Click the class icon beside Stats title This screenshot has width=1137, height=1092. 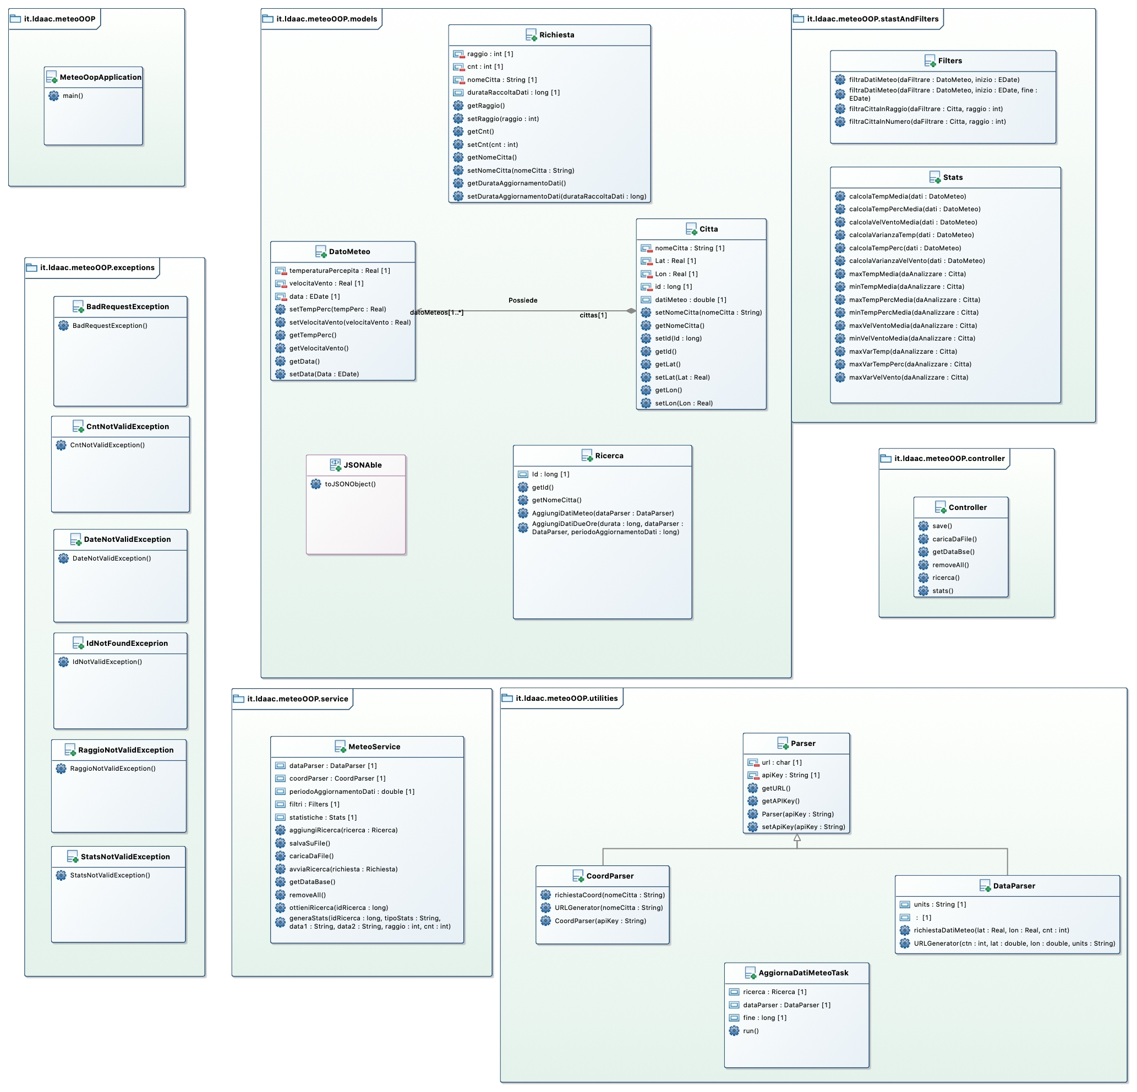point(934,178)
